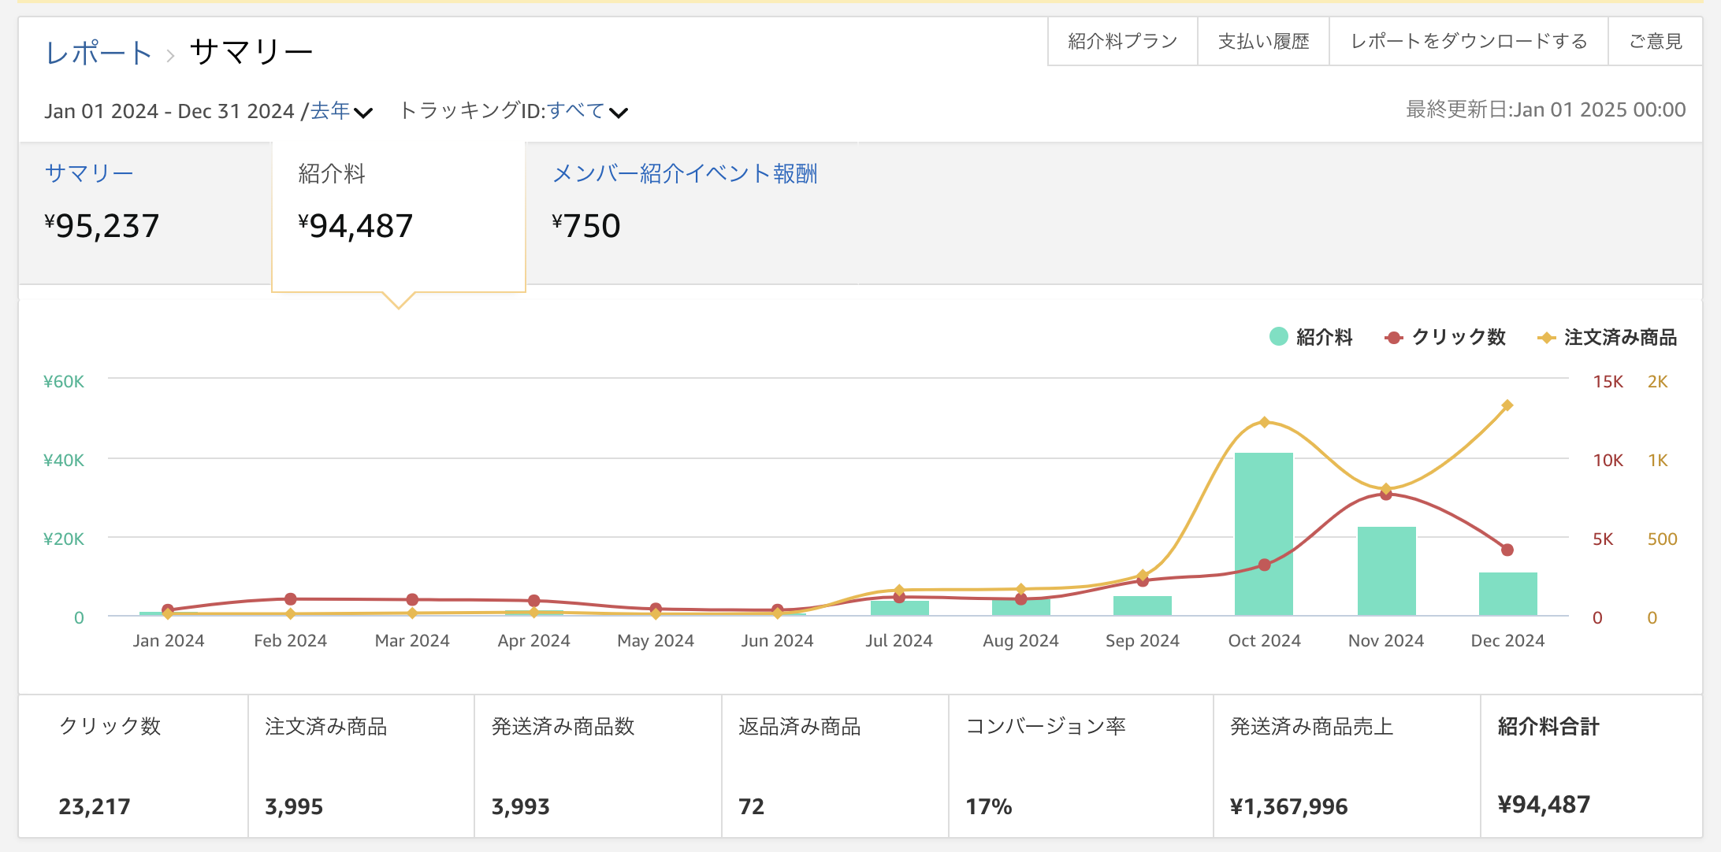Toggle 注文済み商品 legend series
Viewport: 1721px width, 852px height.
pos(1608,337)
